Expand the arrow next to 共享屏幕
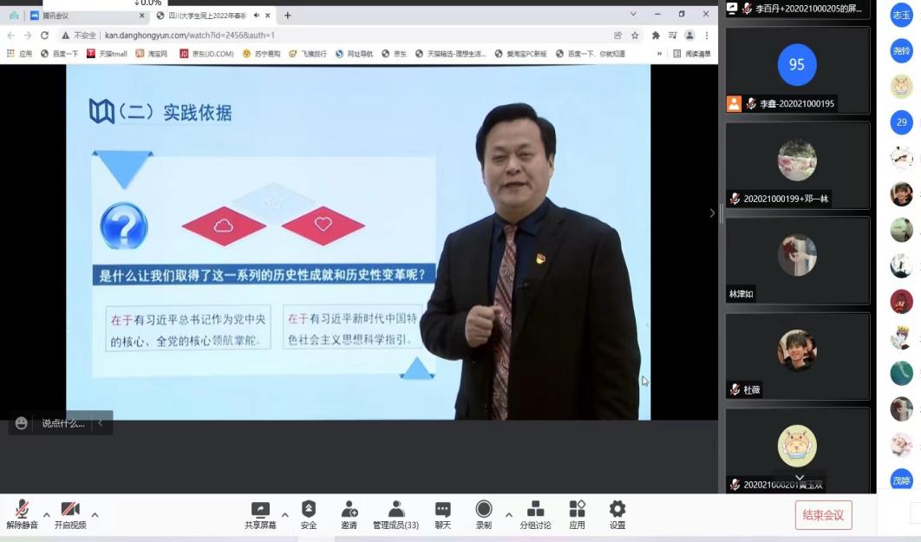 coord(284,514)
